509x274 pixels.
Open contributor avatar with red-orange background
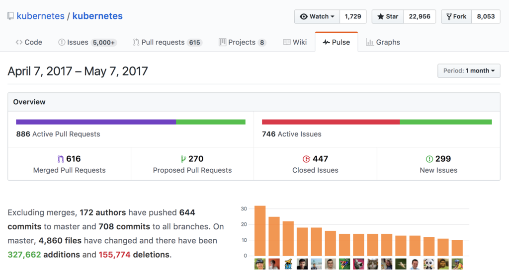(x=274, y=264)
